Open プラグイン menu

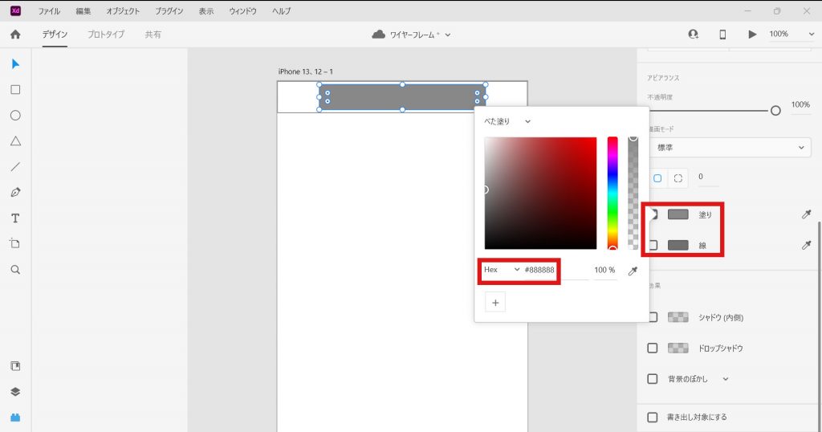coord(169,10)
